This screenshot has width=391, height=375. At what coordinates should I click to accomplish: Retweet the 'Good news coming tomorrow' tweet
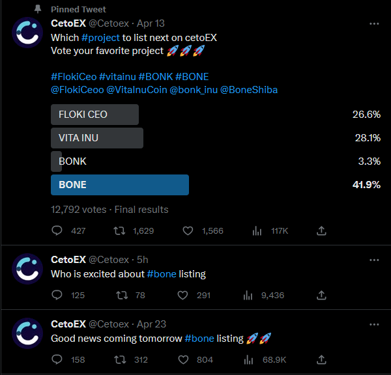click(120, 359)
